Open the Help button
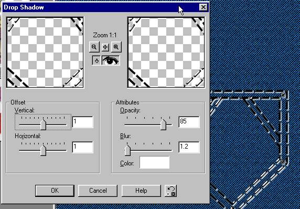300x209 pixels. [141, 191]
